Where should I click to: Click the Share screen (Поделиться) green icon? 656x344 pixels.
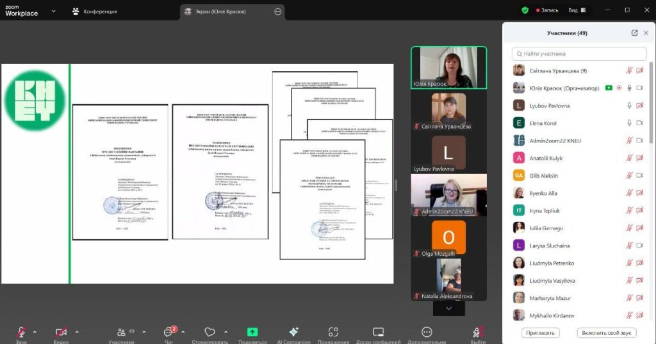(252, 332)
